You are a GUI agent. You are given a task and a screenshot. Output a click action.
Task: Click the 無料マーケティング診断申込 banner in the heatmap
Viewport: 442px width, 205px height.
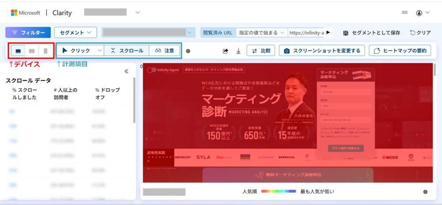pos(288,175)
